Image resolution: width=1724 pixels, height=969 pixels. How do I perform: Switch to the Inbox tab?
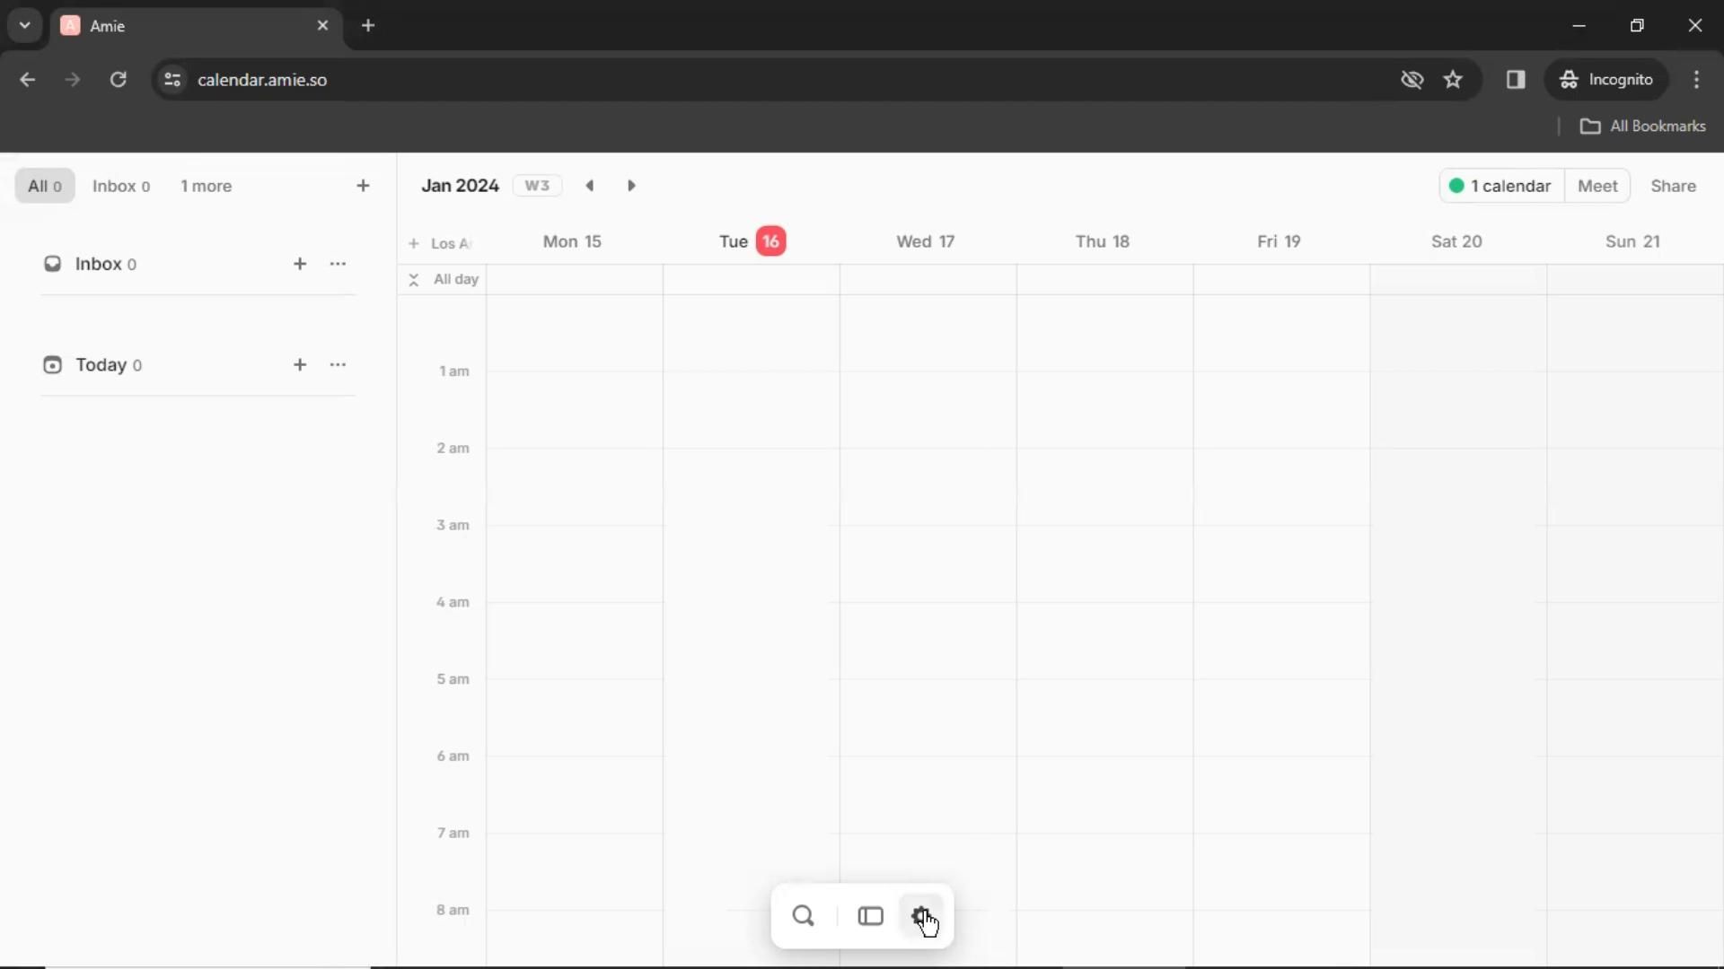(x=120, y=186)
